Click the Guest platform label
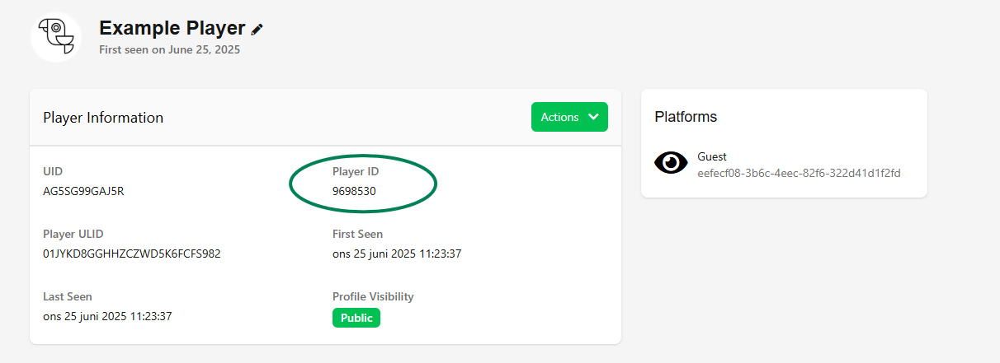The width and height of the screenshot is (1000, 363). 711,156
